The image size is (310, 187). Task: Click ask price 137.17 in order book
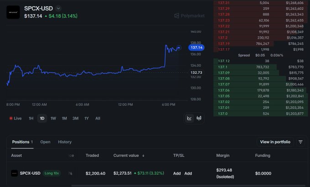[x=223, y=49]
